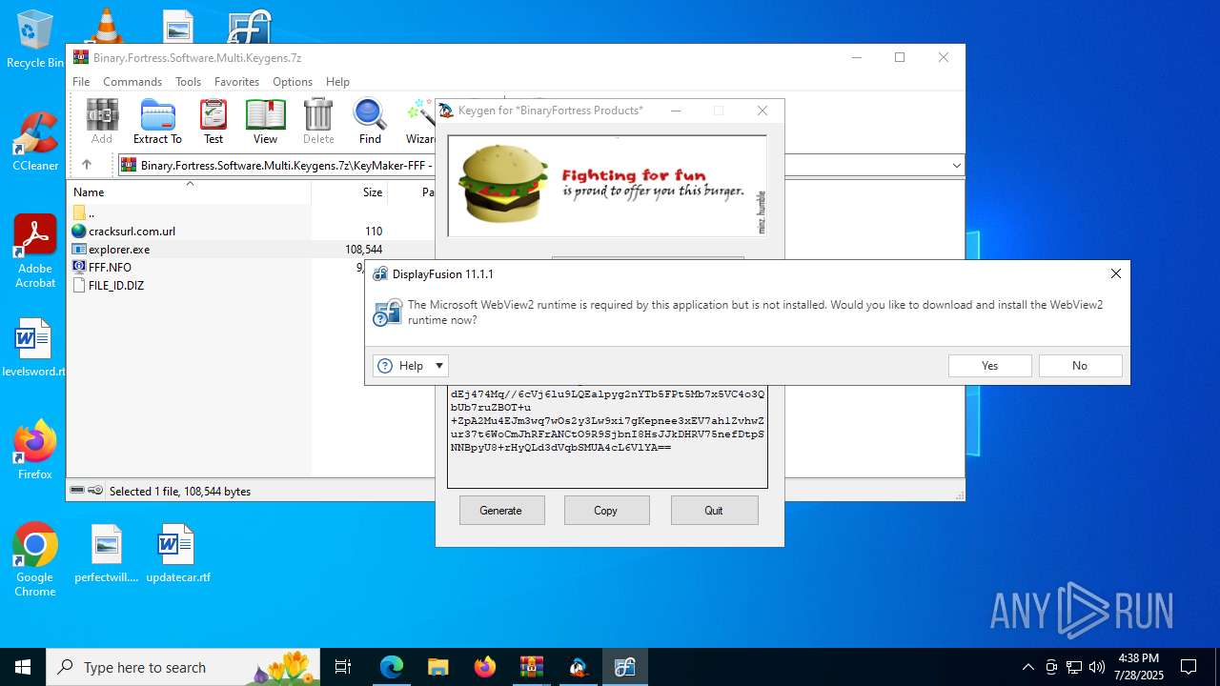Click the Add toolbar icon in WinRAR
Image resolution: width=1220 pixels, height=686 pixels.
click(x=102, y=121)
